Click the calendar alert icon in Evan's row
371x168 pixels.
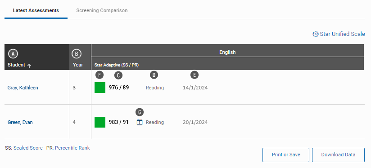tap(140, 122)
